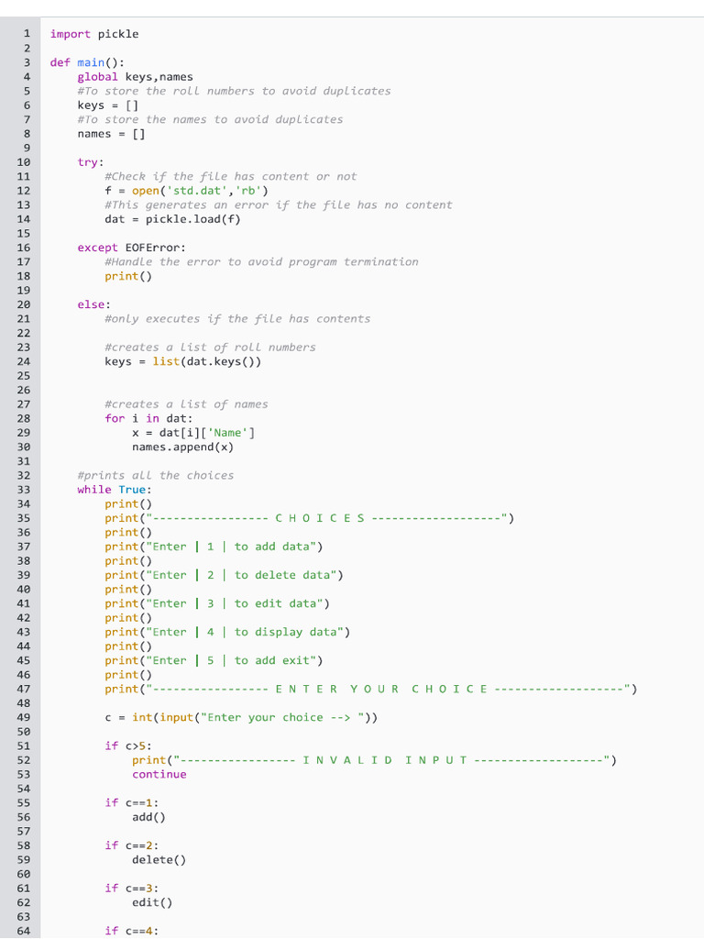Click comment '#only executes if the file has contents'
Viewport: 704px width, 939px height.
pos(237,319)
